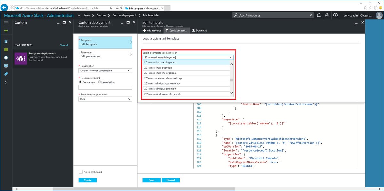Check the Pin to dashboard checkbox

point(81,172)
